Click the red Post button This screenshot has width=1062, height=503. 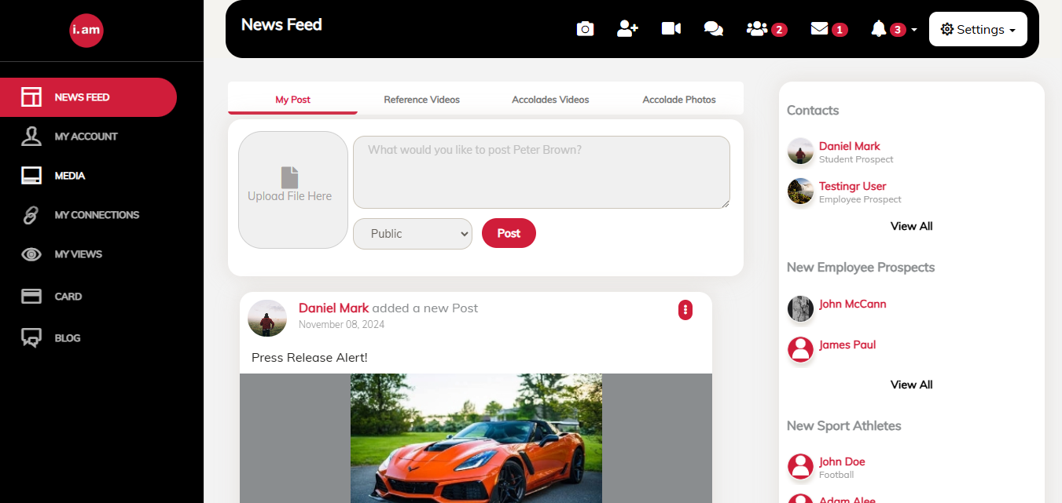point(509,233)
